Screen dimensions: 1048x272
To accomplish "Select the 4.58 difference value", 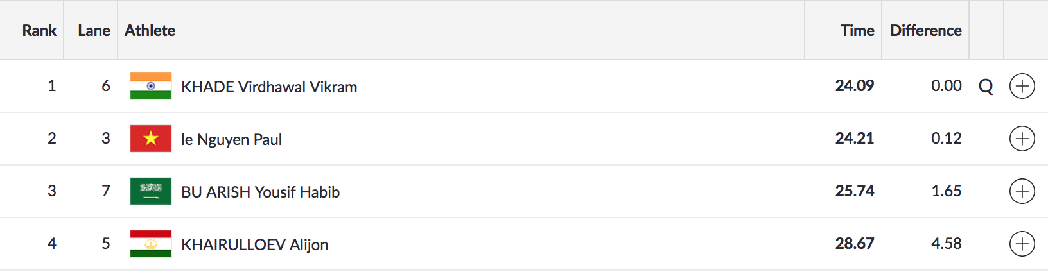I will click(x=946, y=244).
